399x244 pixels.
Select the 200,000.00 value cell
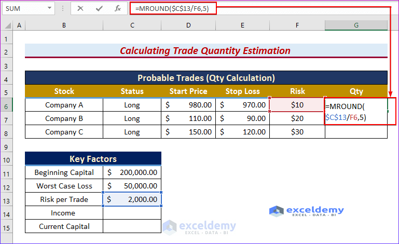[132, 172]
